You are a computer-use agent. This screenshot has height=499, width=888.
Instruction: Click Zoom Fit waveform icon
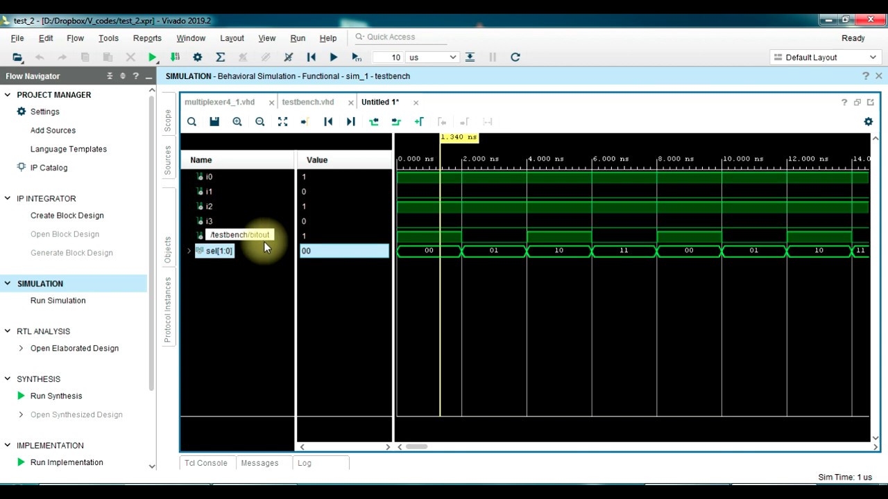tap(282, 122)
